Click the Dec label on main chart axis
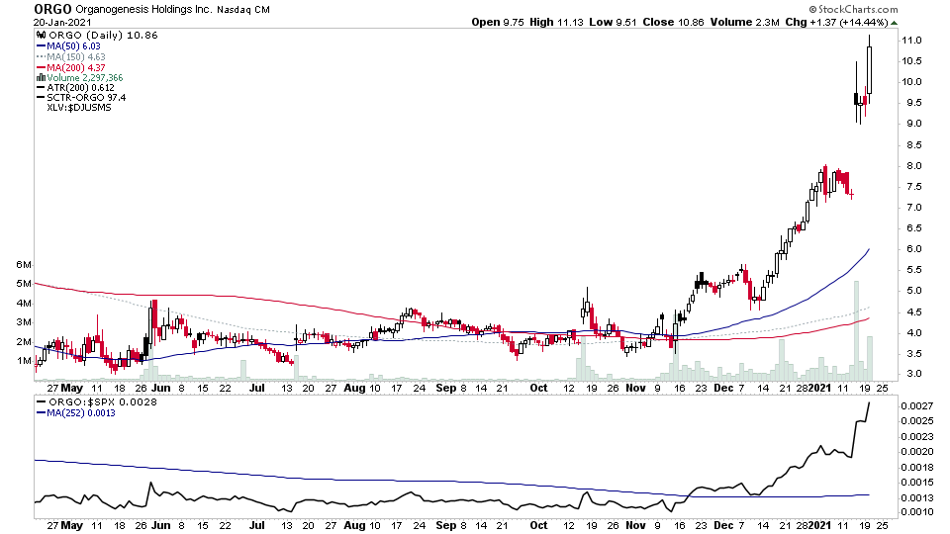Image resolution: width=950 pixels, height=534 pixels. coord(723,388)
